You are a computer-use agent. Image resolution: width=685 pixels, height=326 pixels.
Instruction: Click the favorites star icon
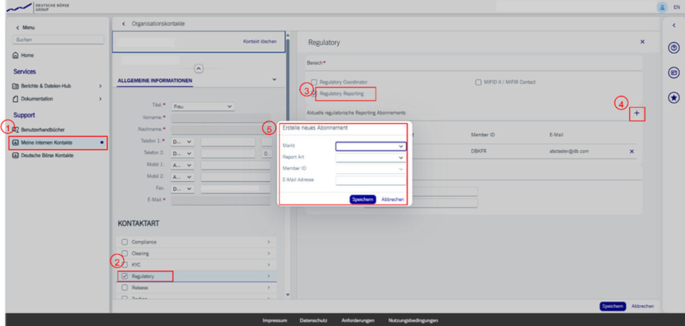(x=674, y=98)
